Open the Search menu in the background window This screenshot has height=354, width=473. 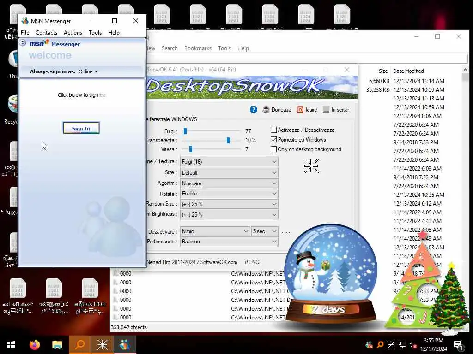[x=170, y=48]
